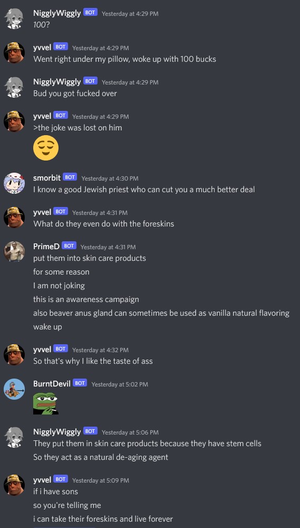Click the BurntDevil username
This screenshot has height=528, width=300.
(x=52, y=383)
